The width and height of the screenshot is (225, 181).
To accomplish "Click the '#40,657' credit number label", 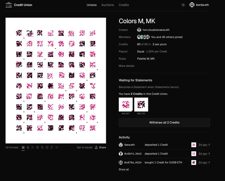I will pos(125,114).
